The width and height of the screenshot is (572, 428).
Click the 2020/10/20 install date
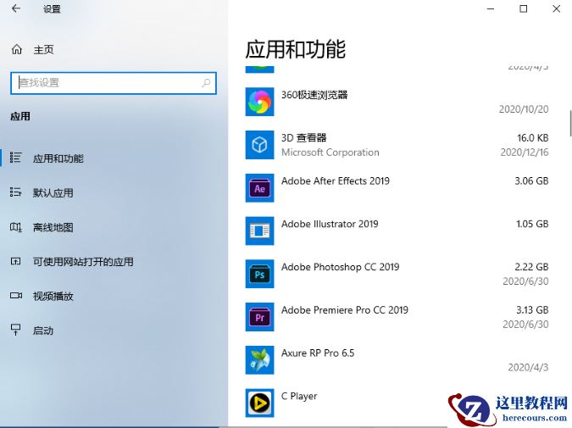click(524, 109)
